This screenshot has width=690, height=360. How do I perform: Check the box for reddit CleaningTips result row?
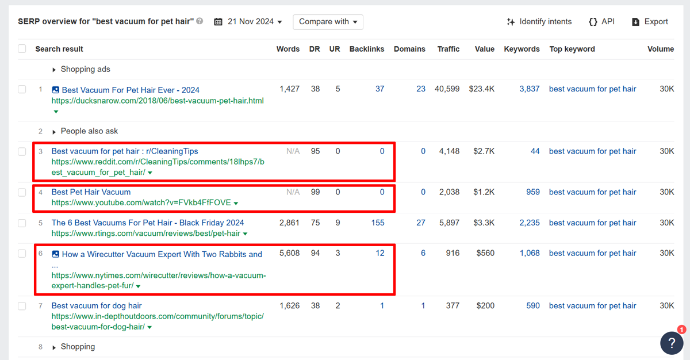point(22,151)
